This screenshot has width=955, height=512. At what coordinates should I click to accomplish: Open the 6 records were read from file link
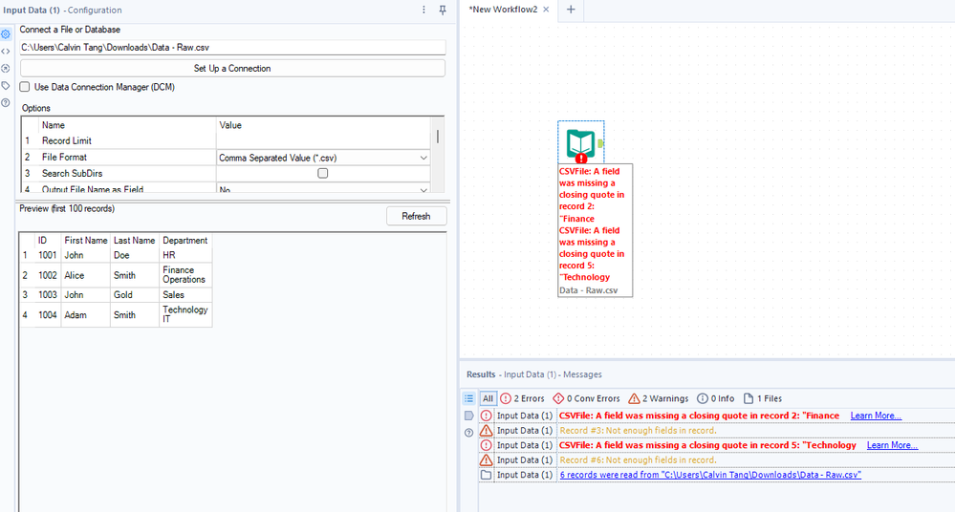pos(710,475)
